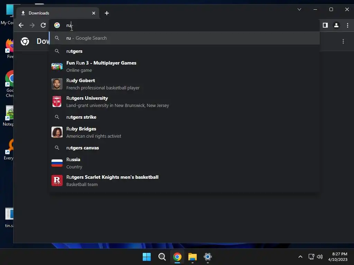Click the Russian flag thumbnail
The height and width of the screenshot is (265, 354).
pos(57,163)
